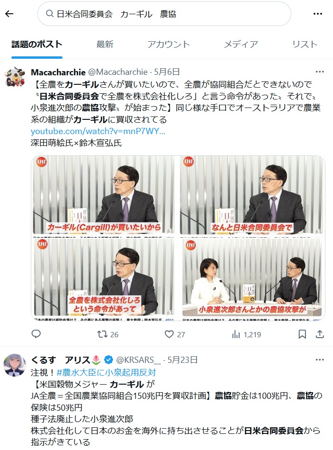Open the youtube.com/watch link
The height and width of the screenshot is (450, 333).
tap(98, 131)
